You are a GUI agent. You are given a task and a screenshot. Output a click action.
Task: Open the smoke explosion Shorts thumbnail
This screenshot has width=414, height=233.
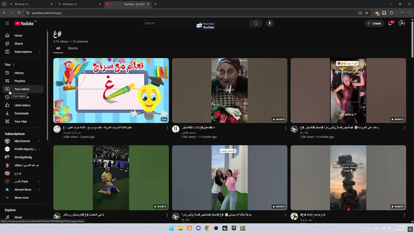click(x=348, y=178)
